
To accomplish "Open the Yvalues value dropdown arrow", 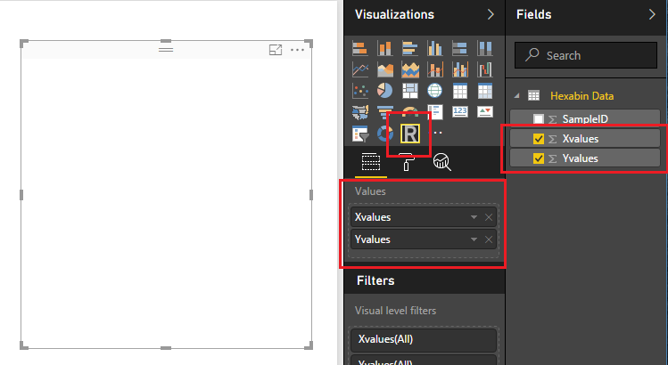I will 474,239.
